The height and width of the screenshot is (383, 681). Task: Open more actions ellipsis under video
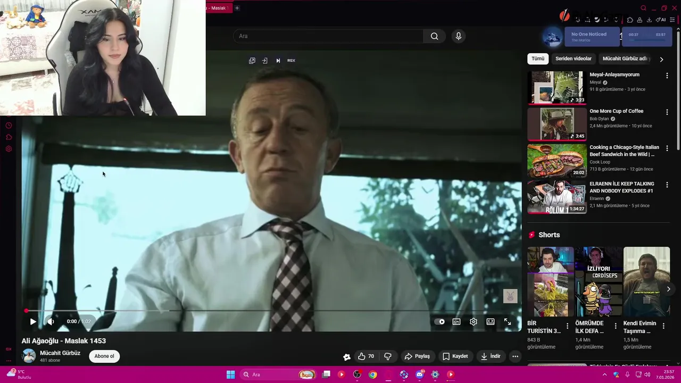pyautogui.click(x=515, y=356)
